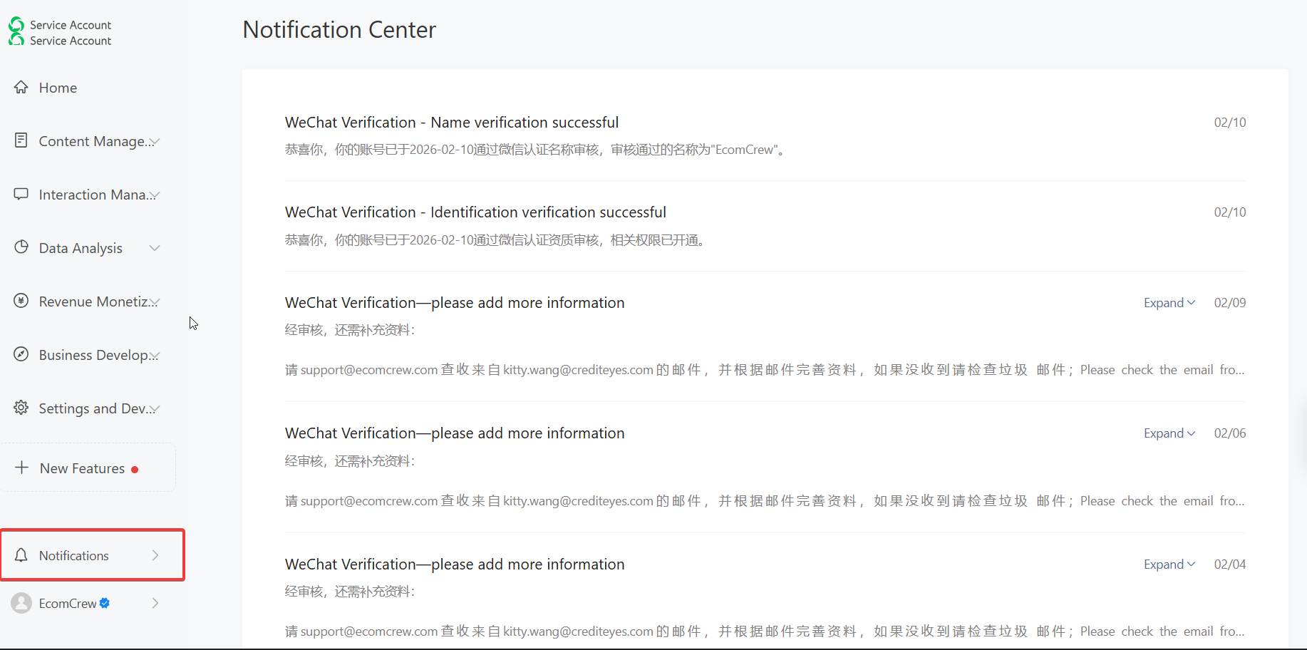Expand the Data Analysis menu chevron
The height and width of the screenshot is (650, 1307).
pyautogui.click(x=155, y=248)
